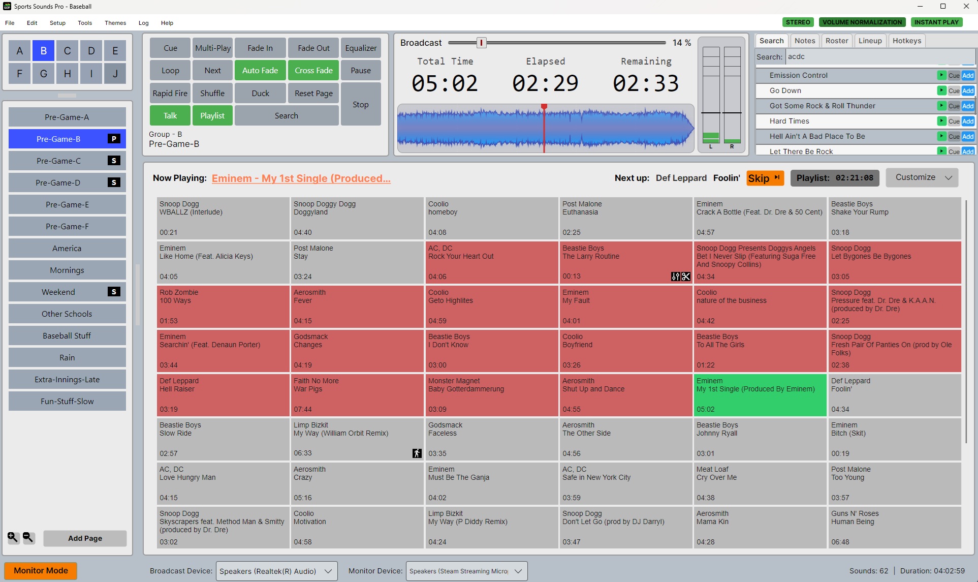
Task: Play preview of Hell Ain't A Bad Place To Be
Action: (x=941, y=136)
